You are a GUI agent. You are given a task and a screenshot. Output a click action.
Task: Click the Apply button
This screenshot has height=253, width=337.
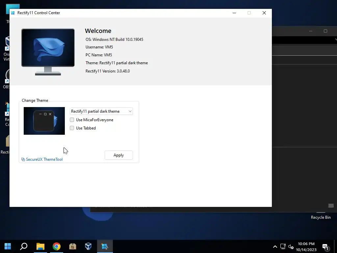118,155
